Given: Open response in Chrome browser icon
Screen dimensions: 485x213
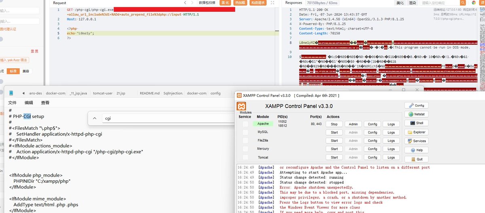Looking at the screenshot, I should click(474, 3).
